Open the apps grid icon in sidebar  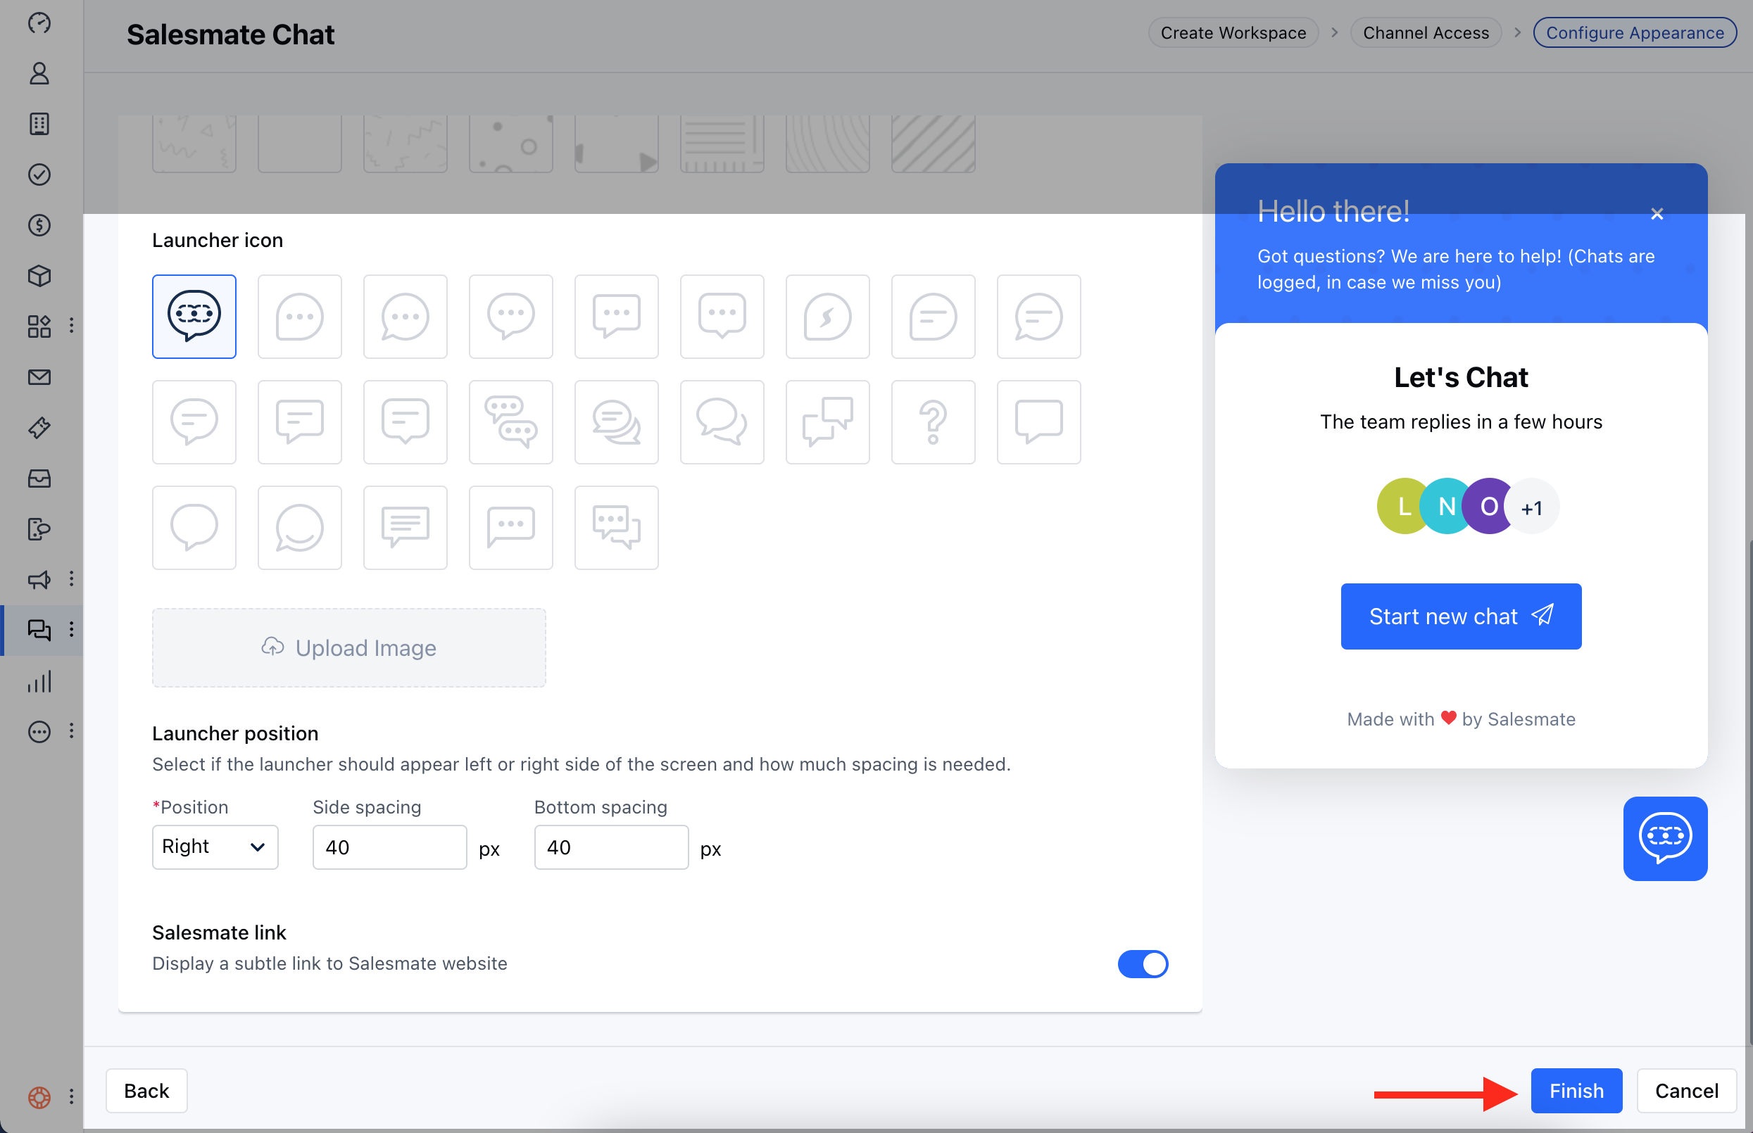[x=39, y=326]
